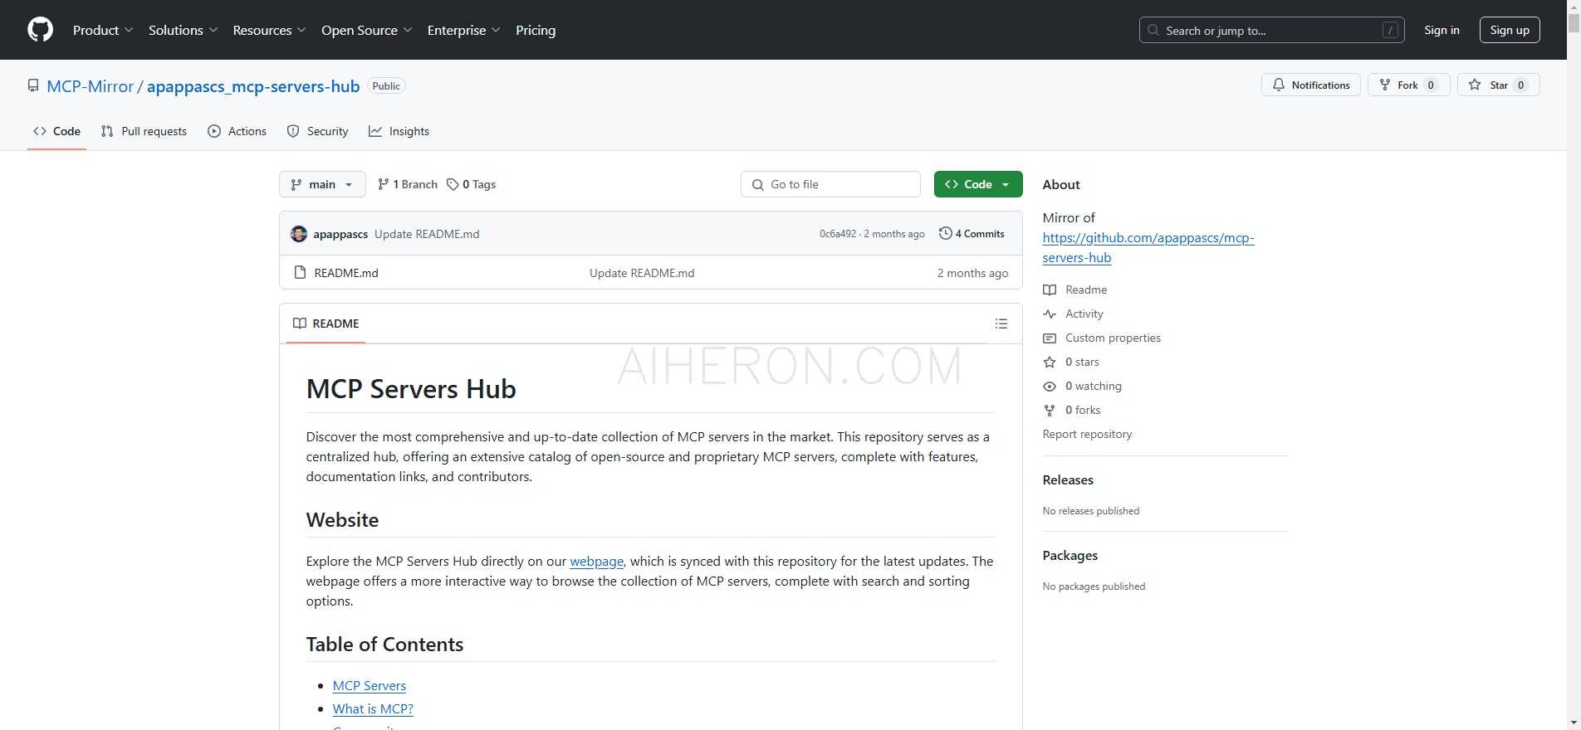Viewport: 1581px width, 730px height.
Task: Open the GitHub logo homepage
Action: (x=40, y=30)
